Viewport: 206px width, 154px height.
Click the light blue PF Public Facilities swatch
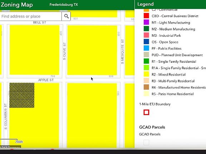click(146, 48)
